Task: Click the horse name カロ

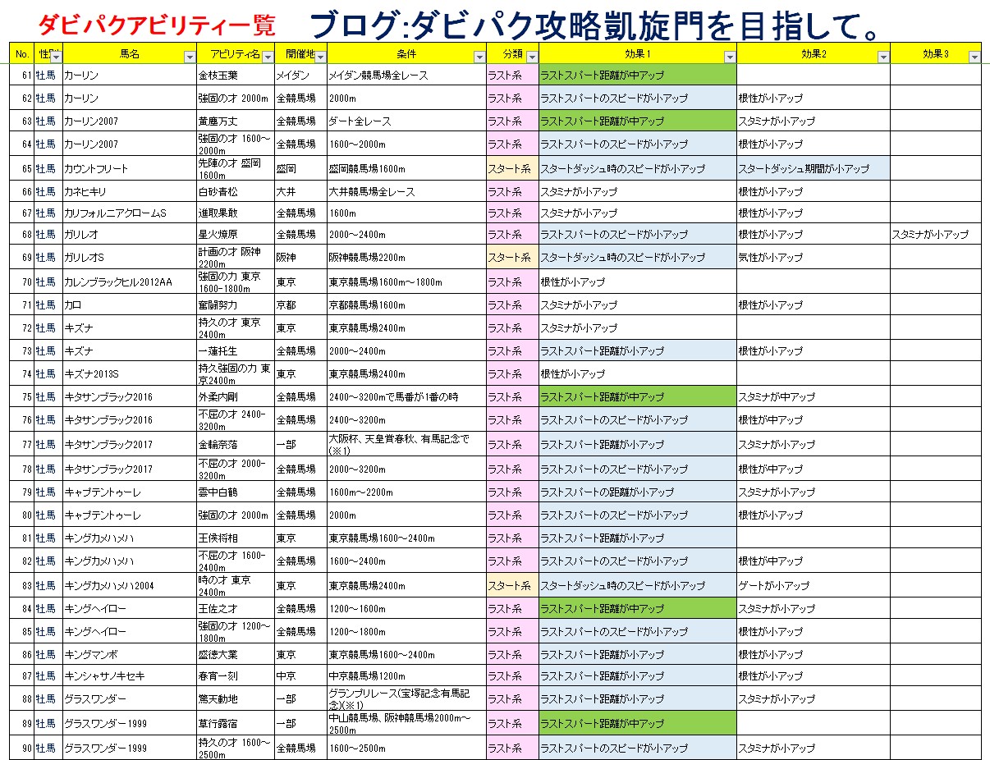Action: point(73,305)
